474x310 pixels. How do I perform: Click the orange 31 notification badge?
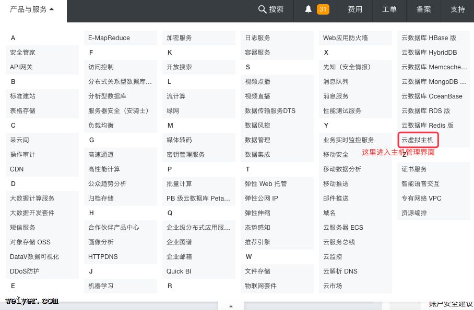(x=323, y=9)
